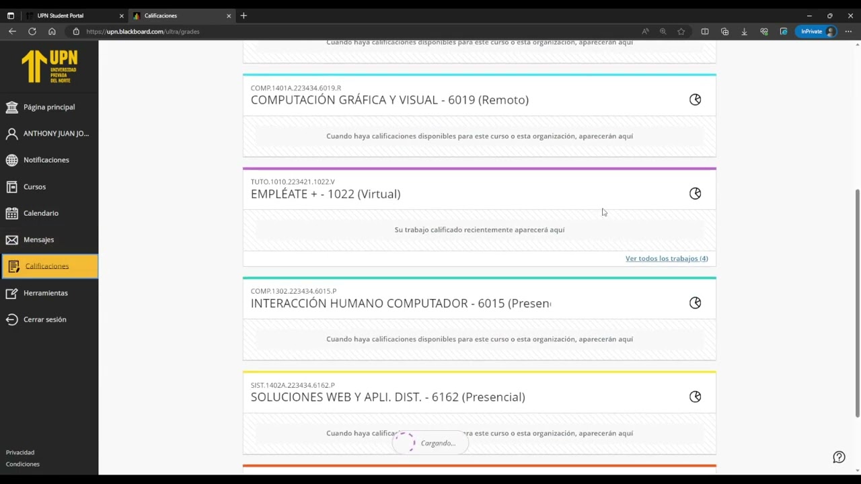
Task: Click the read aloud icon
Action: [x=645, y=31]
